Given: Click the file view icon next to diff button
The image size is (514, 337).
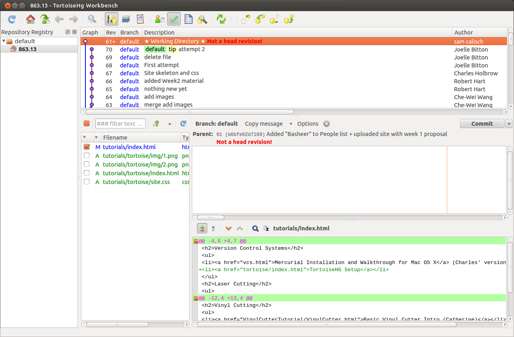Looking at the screenshot, I should click(213, 228).
